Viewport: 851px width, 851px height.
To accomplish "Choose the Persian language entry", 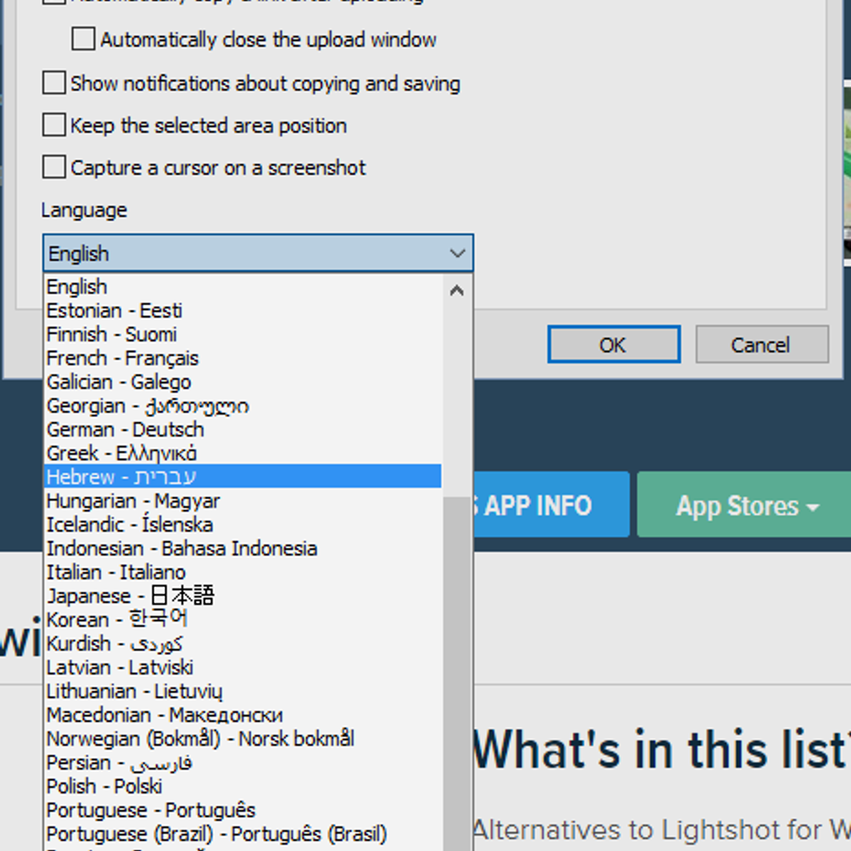I will [x=243, y=763].
